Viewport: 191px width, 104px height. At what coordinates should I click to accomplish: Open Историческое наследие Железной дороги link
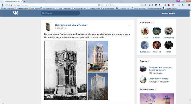pyautogui.click(x=160, y=68)
